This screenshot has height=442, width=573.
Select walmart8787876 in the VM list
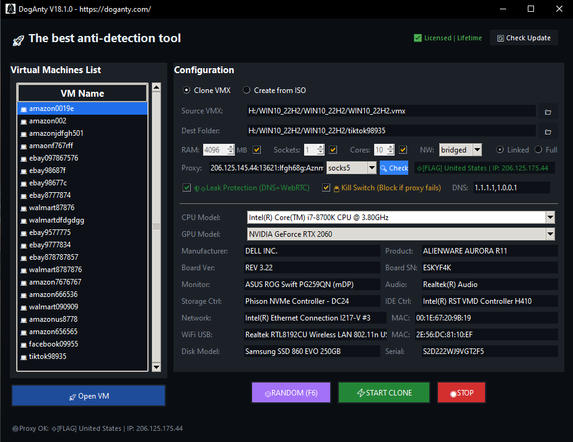(82, 270)
